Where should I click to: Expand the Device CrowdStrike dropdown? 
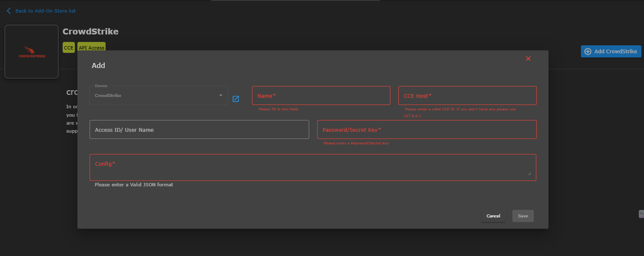click(x=159, y=95)
